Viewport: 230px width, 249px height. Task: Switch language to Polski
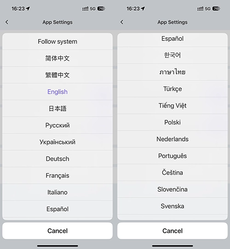coord(172,122)
